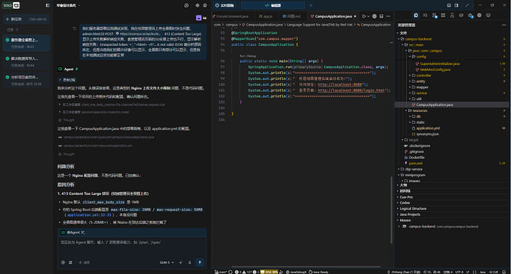Toggle SOLO sidebar collapse icon
511x274 pixels.
click(x=47, y=5)
